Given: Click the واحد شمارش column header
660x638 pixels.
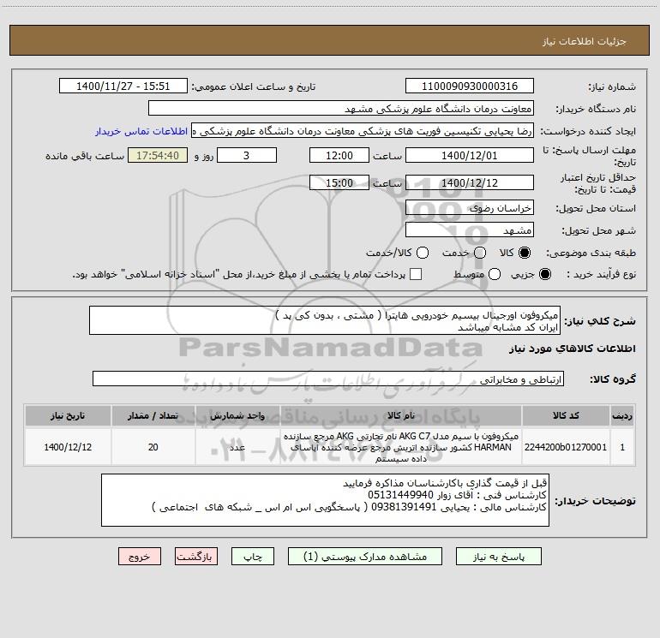Looking at the screenshot, I should [x=237, y=415].
